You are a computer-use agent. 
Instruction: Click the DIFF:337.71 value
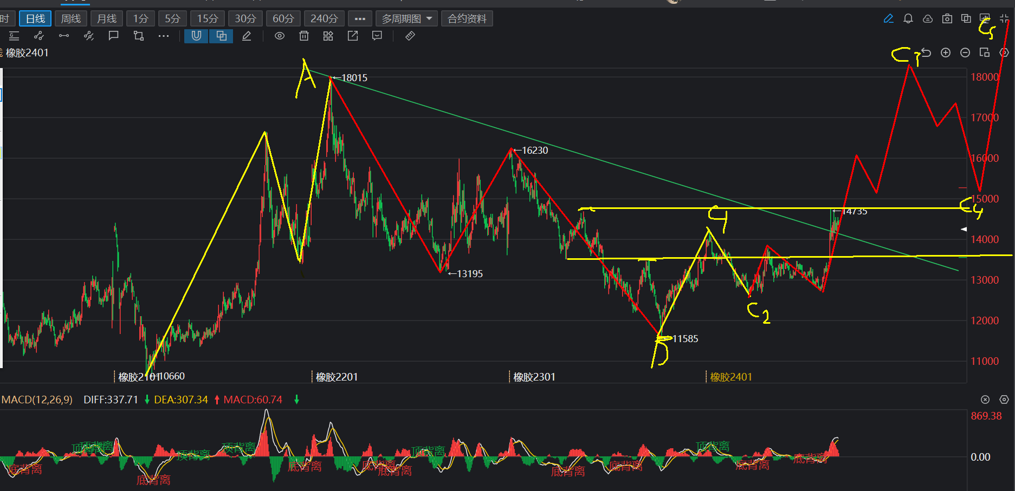pos(111,400)
